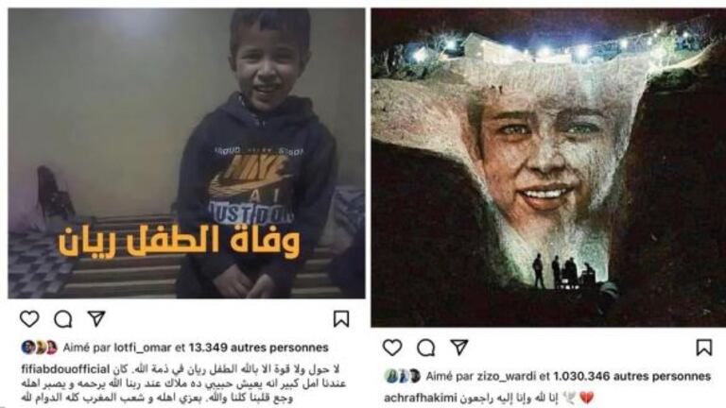Share the fifiabdouofficial post via paper plane
This screenshot has height=408, width=726.
pyautogui.click(x=96, y=318)
